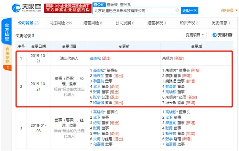The width and height of the screenshot is (239, 151).
Task: Open the 司法风险 299 tab
Action: coord(61,23)
